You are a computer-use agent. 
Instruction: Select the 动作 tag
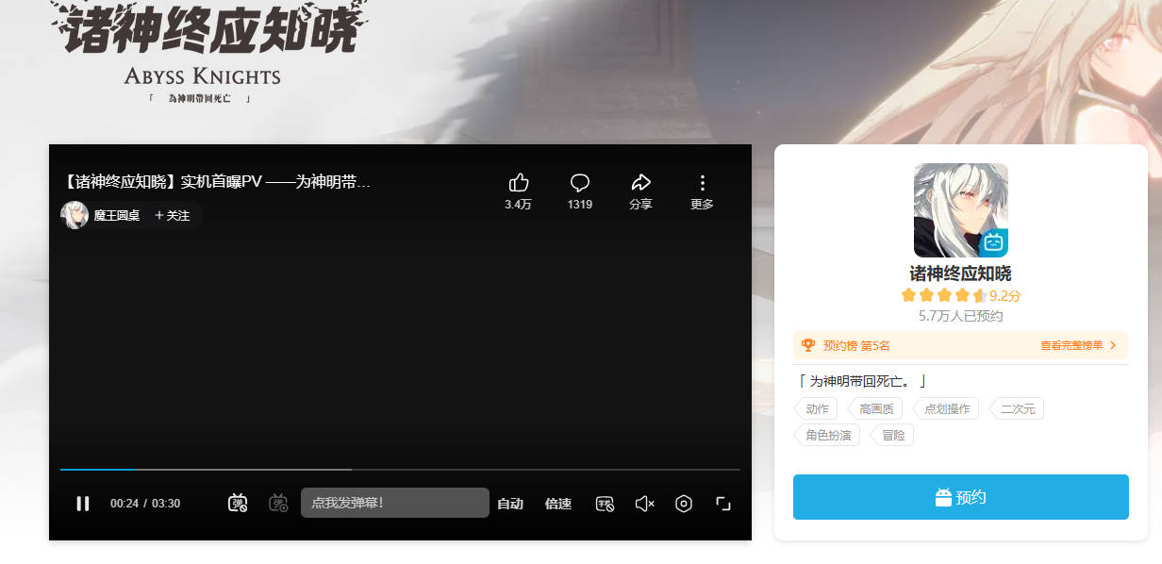pos(817,408)
